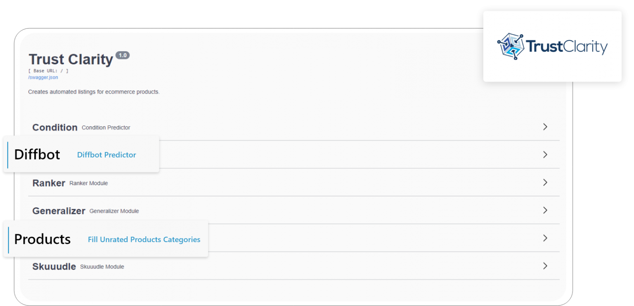Expand the Condition Predictor section

pyautogui.click(x=545, y=127)
